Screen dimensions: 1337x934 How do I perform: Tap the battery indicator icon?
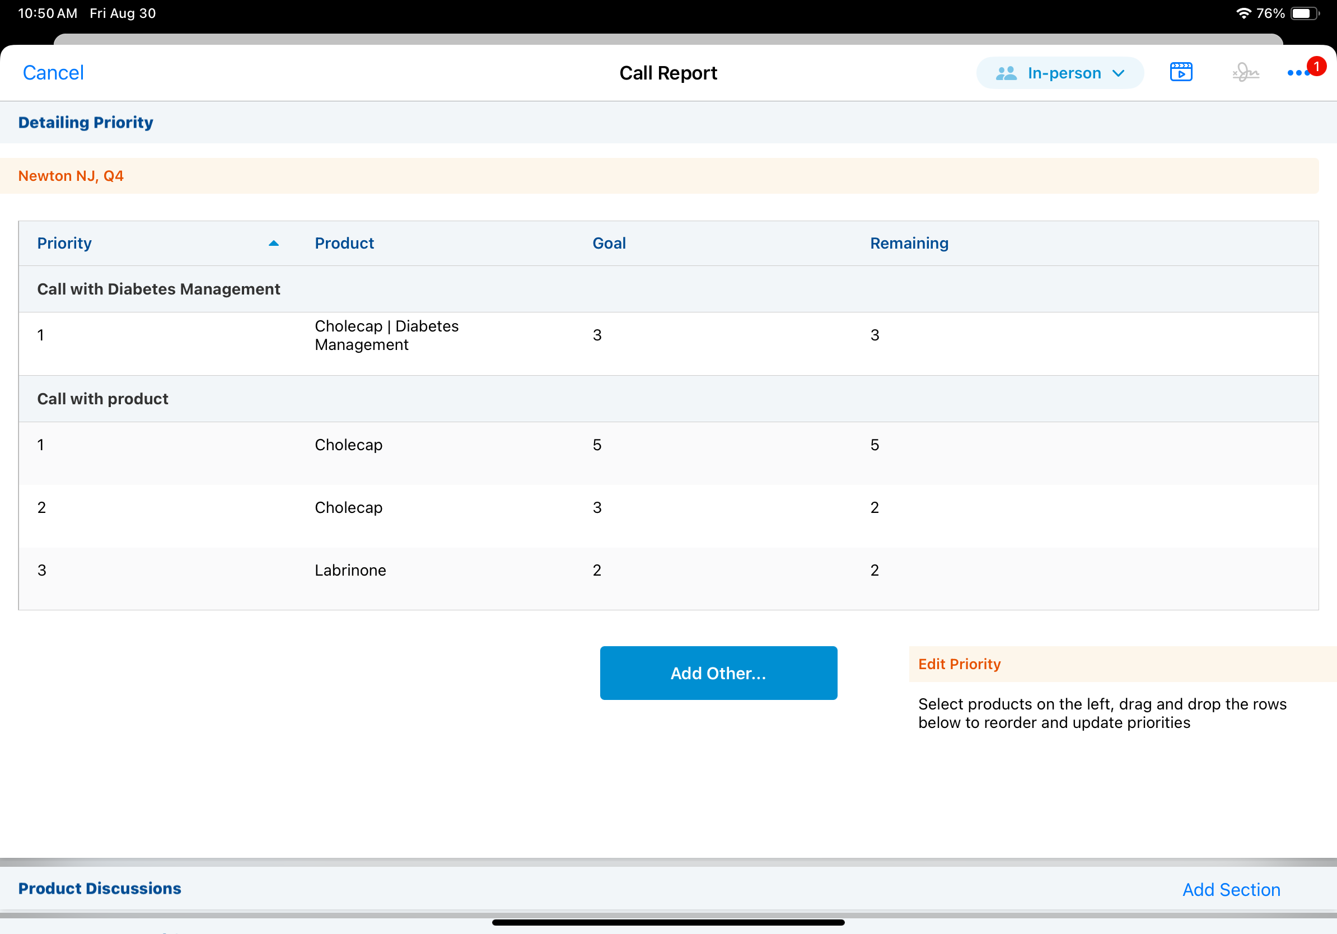tap(1304, 13)
